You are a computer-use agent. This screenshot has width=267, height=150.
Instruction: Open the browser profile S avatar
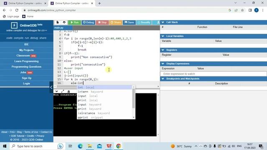click(257, 10)
